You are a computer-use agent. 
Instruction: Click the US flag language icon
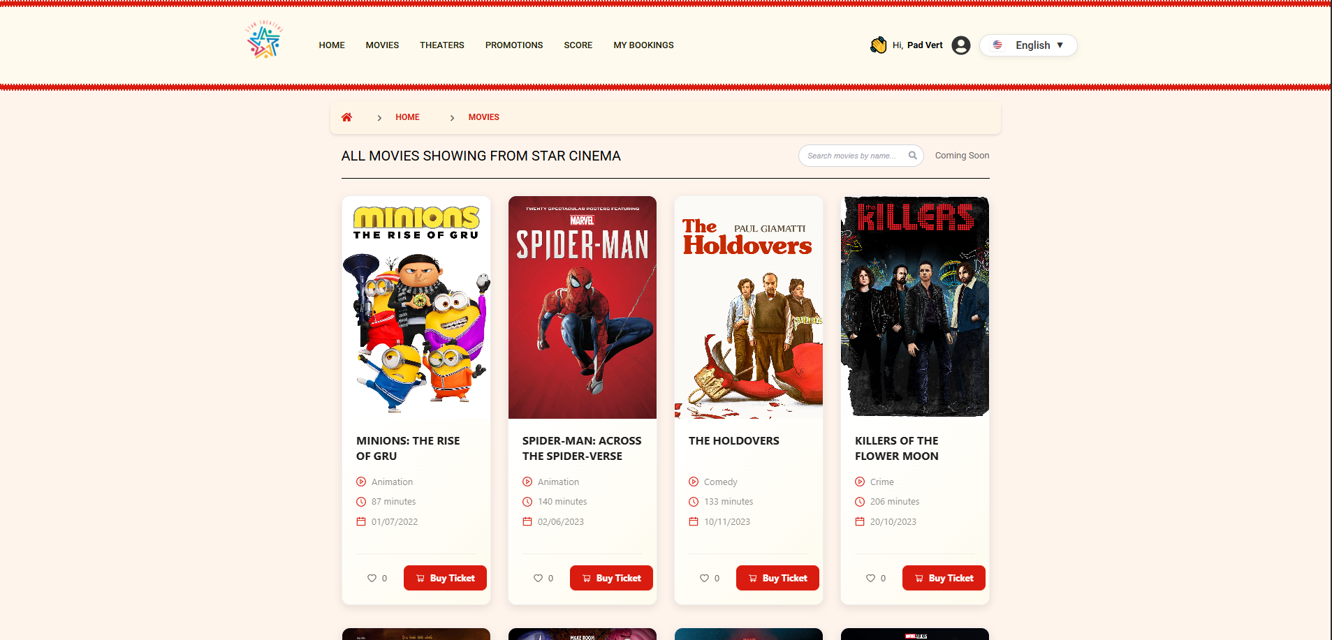pos(997,45)
